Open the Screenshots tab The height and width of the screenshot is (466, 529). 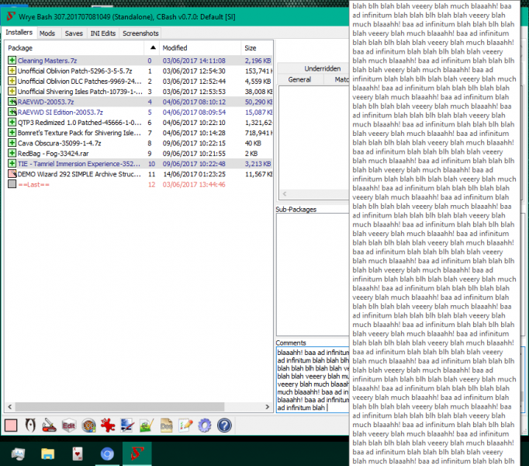coord(140,33)
